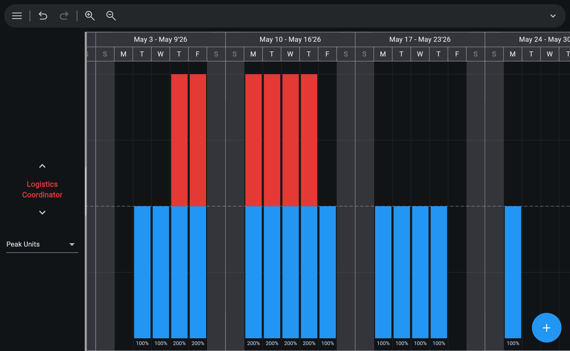Click the Redo icon
570x351 pixels.
click(x=64, y=16)
